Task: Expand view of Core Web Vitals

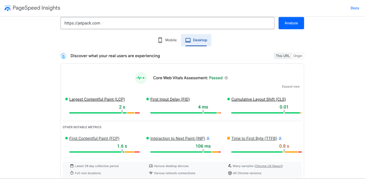Action: pyautogui.click(x=290, y=87)
